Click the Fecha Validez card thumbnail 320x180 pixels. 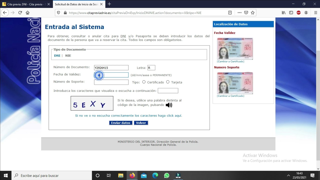pyautogui.click(x=235, y=49)
